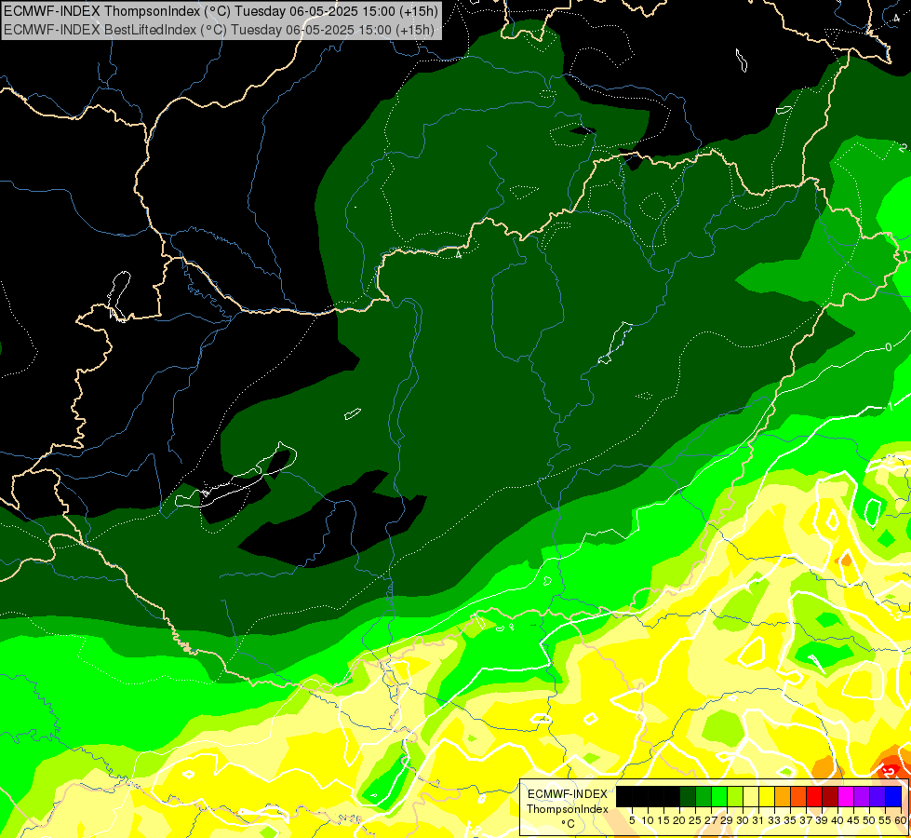Screen dimensions: 911x838
Task: Choose the orange 33–35 legend swatch
Action: point(783,796)
